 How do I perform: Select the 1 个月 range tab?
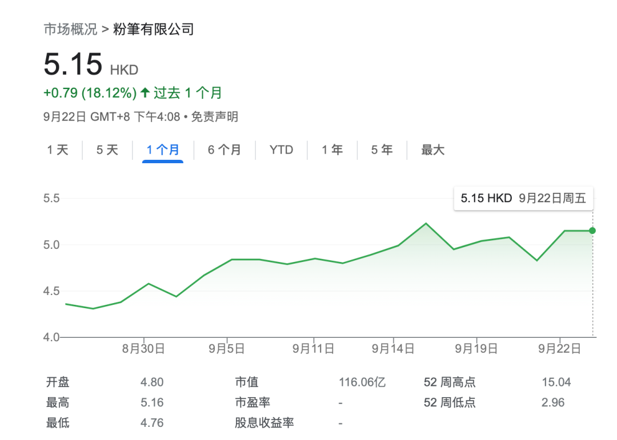click(x=162, y=150)
